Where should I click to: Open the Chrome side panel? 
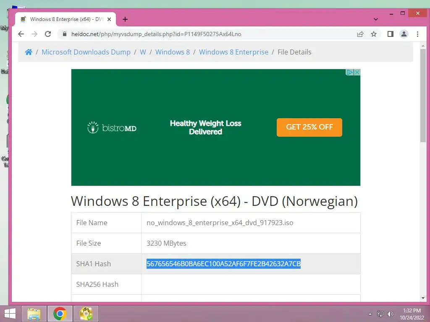(x=391, y=34)
